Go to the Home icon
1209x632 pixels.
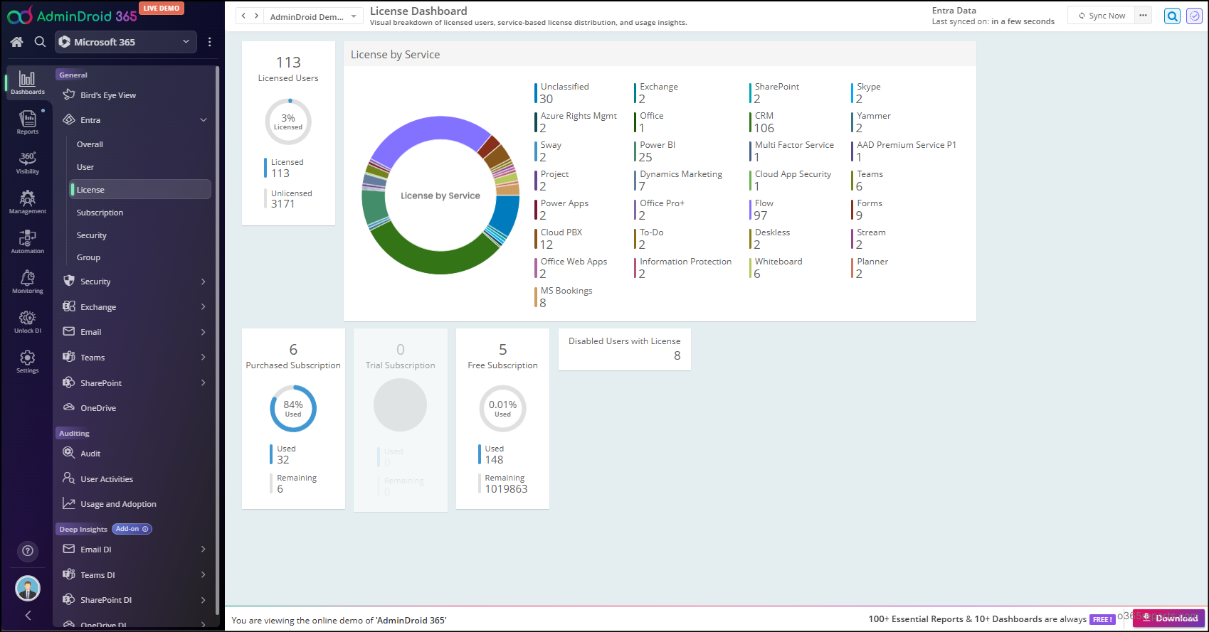(17, 42)
